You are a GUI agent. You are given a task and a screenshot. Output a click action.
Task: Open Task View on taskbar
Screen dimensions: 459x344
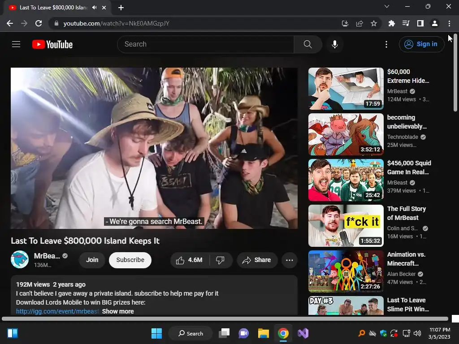pyautogui.click(x=224, y=333)
